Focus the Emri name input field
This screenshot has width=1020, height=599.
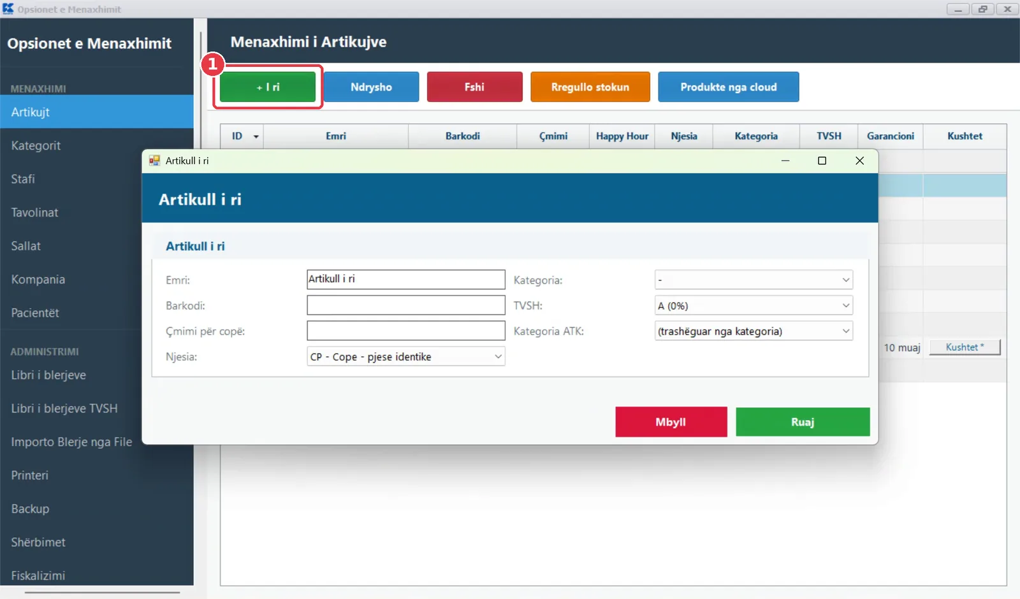(406, 279)
